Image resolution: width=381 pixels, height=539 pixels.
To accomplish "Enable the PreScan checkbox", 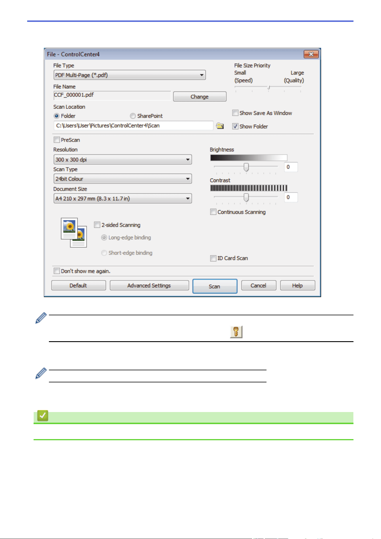I will [x=57, y=140].
